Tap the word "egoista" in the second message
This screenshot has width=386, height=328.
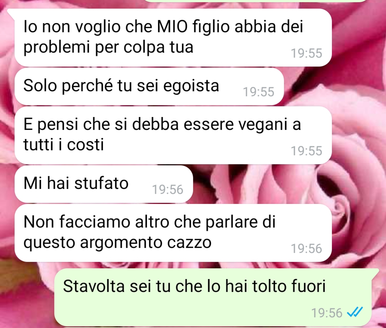pyautogui.click(x=191, y=86)
